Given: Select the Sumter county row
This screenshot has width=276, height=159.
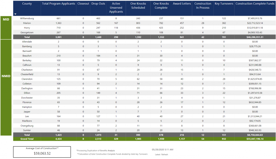Looking at the screenshot, I should click(x=144, y=130).
